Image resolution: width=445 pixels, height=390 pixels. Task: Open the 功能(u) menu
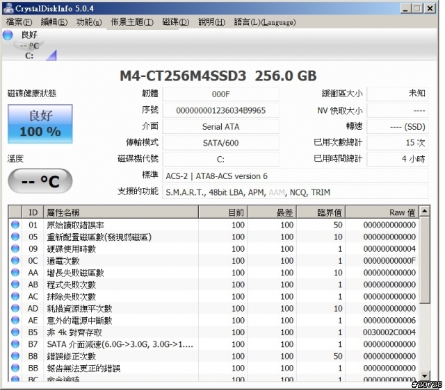[x=89, y=22]
